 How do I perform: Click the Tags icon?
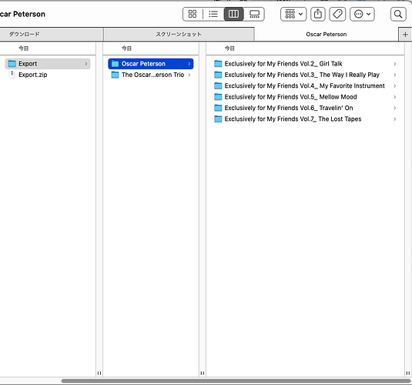click(337, 14)
